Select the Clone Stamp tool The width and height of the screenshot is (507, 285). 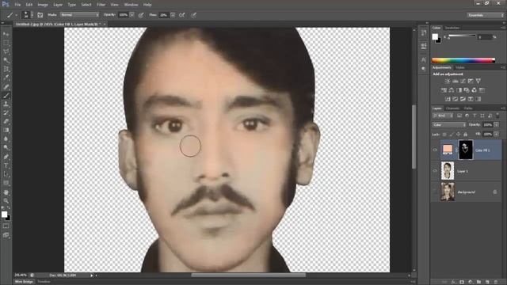6,104
